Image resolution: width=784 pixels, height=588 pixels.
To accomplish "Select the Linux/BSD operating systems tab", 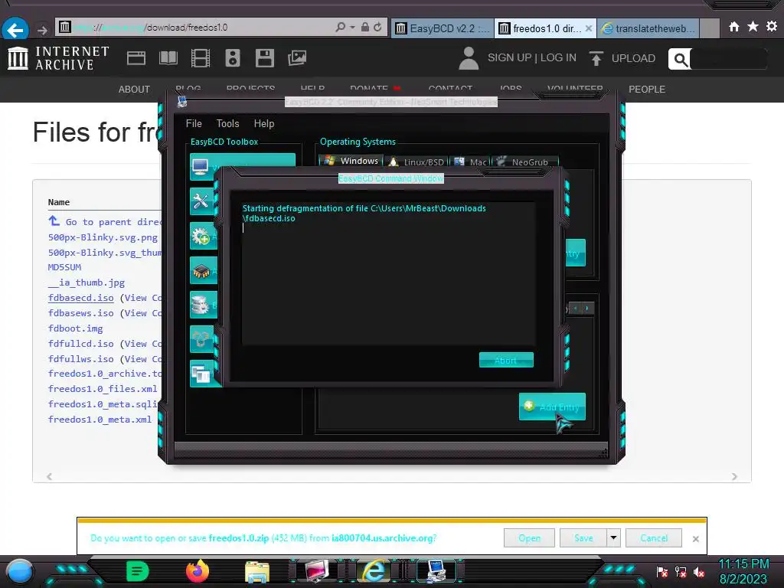I will 416,162.
